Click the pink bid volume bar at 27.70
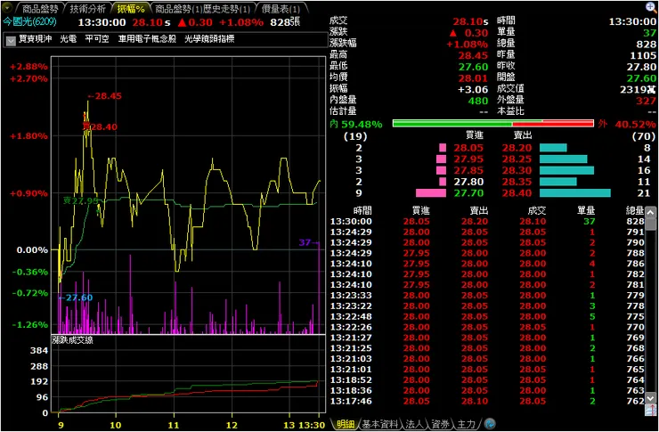 pos(431,193)
